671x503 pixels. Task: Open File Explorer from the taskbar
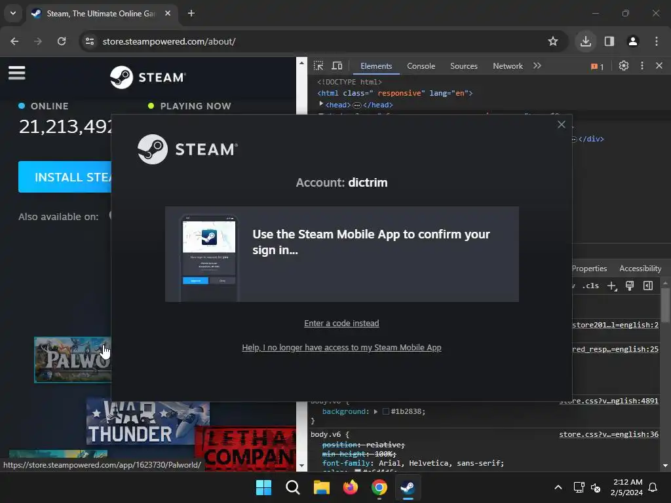(x=321, y=487)
